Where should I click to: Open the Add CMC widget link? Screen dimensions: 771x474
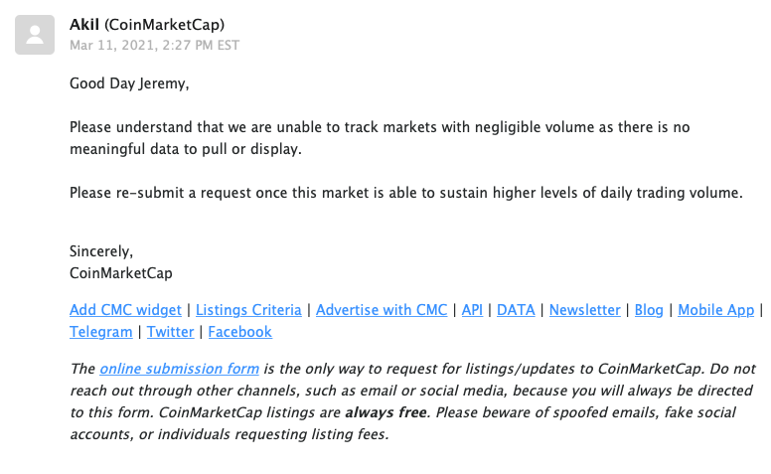(x=125, y=310)
